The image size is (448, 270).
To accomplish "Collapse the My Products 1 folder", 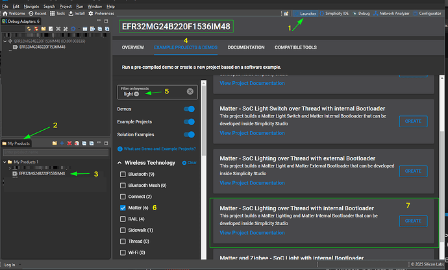I will (x=5, y=162).
